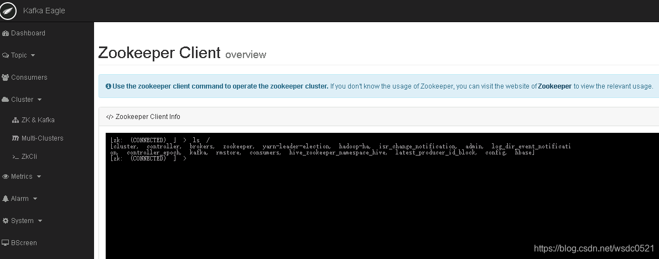
Task: Click the Kafka Eagle feather logo
Action: (x=7, y=11)
